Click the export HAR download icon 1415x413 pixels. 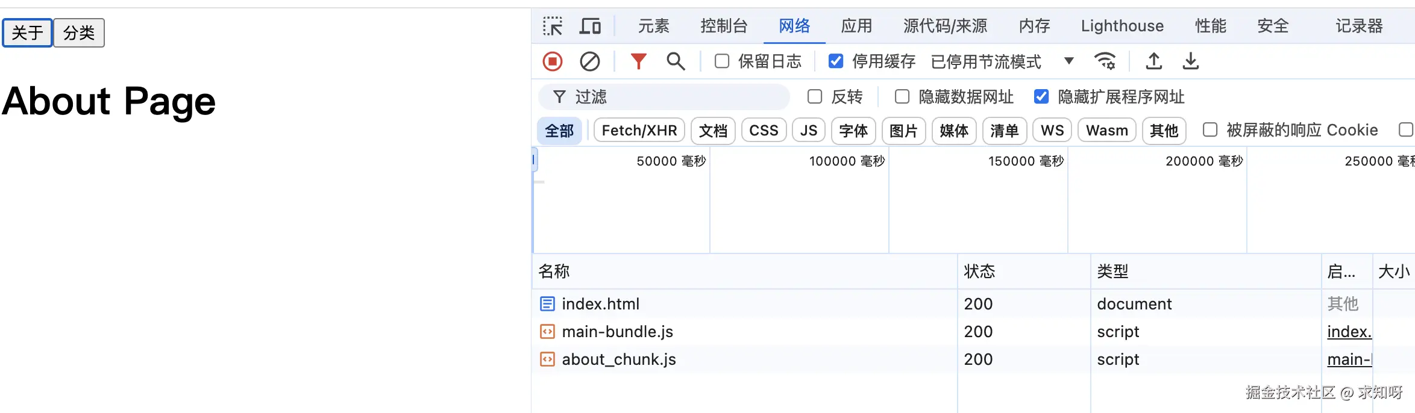click(x=1190, y=61)
